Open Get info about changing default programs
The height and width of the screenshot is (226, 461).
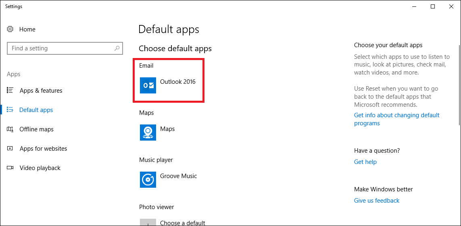click(396, 119)
